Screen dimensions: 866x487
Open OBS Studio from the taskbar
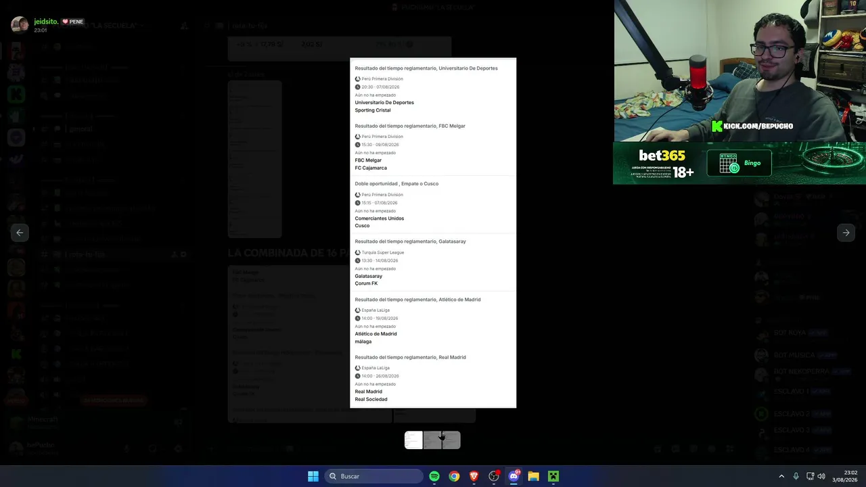494,476
